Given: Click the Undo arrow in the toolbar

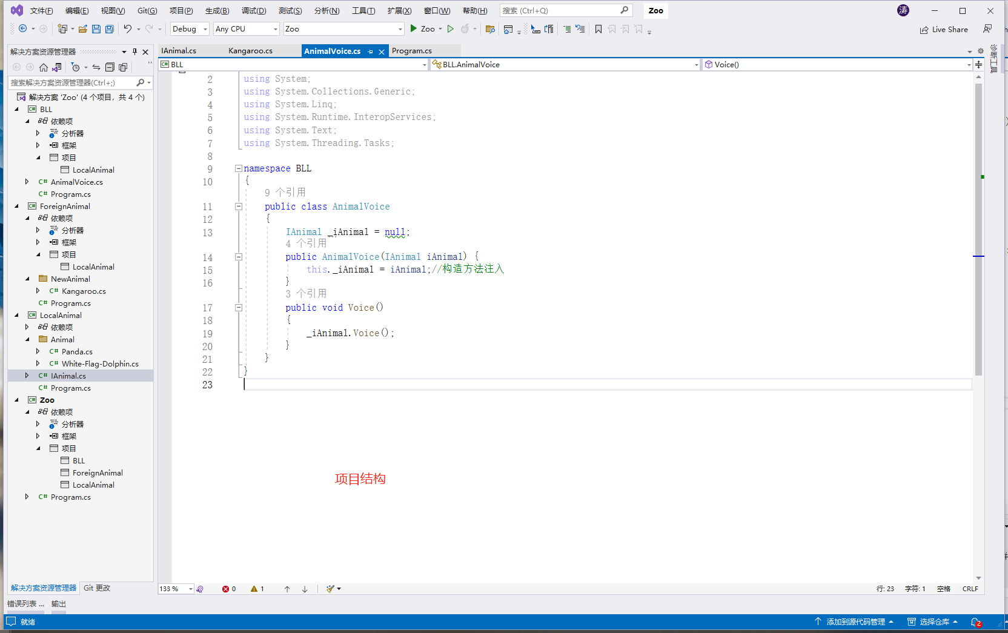Looking at the screenshot, I should (127, 29).
